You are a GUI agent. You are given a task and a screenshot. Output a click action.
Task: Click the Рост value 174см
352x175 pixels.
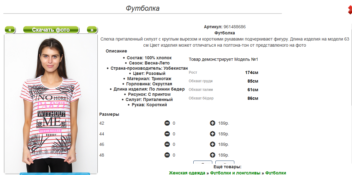tap(252, 73)
